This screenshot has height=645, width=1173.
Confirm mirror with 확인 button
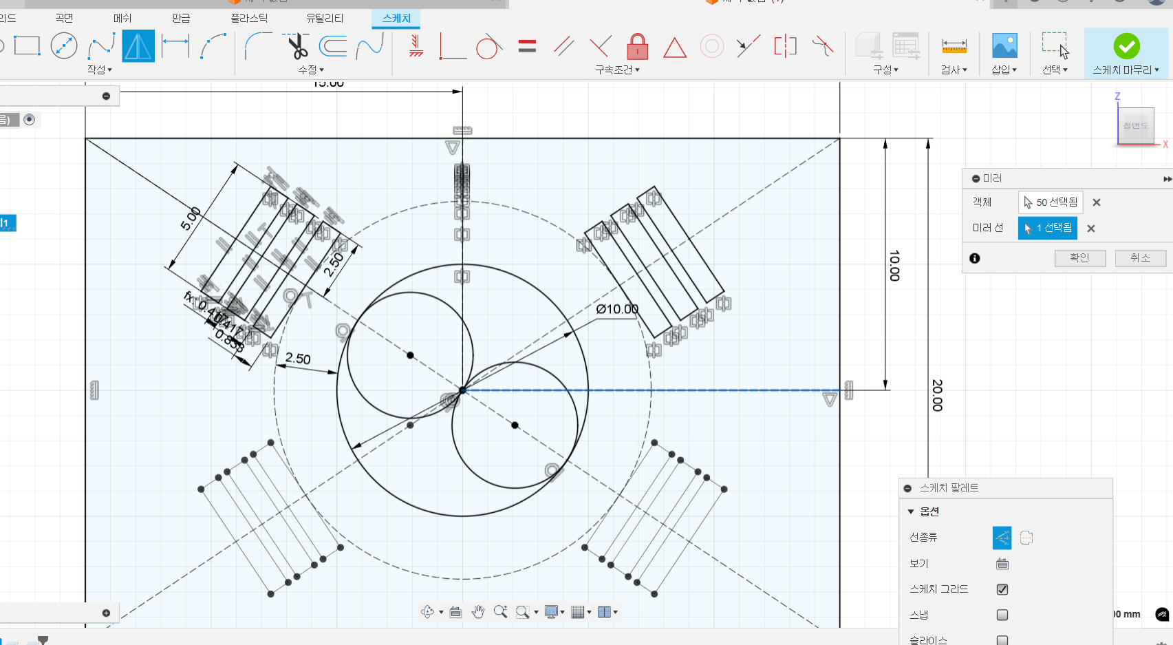(1080, 257)
